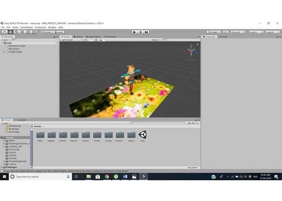The width and height of the screenshot is (282, 201).
Task: Toggle the Inspector panel lock
Action: 277,37
